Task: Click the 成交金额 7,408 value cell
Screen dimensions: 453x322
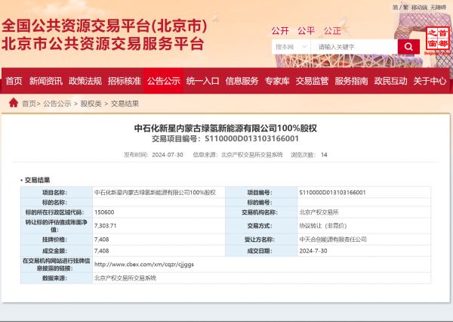Action: (159, 251)
